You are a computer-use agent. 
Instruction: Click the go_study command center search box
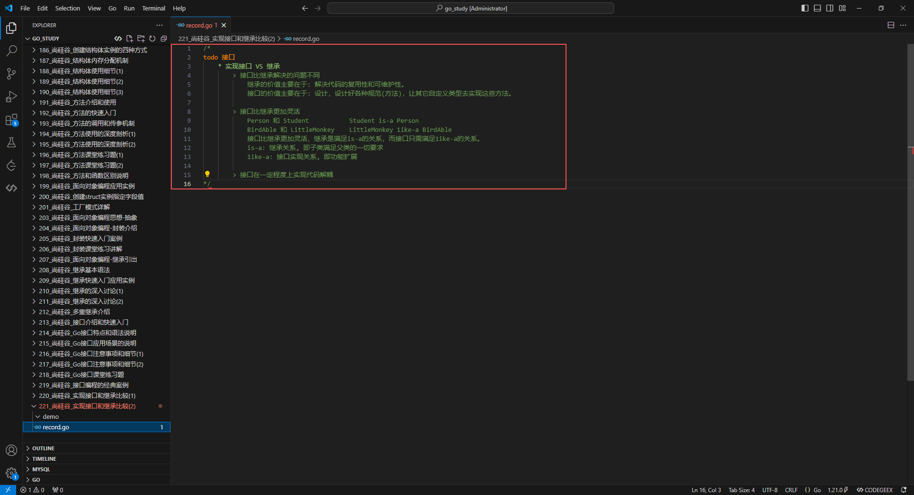point(471,8)
